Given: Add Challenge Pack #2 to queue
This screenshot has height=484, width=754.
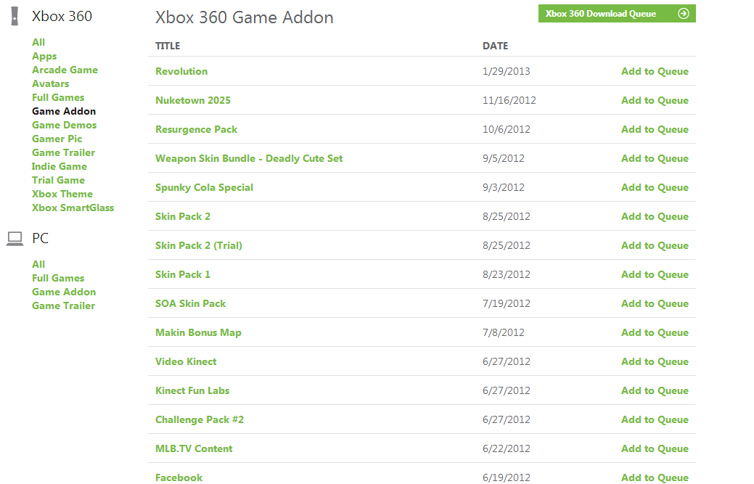Looking at the screenshot, I should click(655, 419).
